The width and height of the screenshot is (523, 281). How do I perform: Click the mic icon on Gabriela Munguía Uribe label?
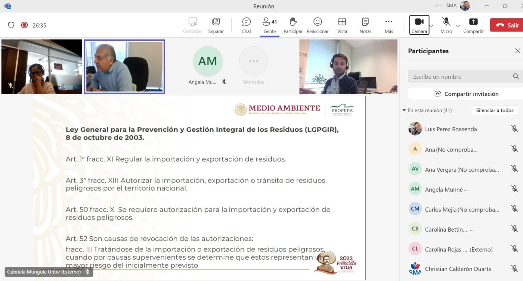click(x=87, y=272)
